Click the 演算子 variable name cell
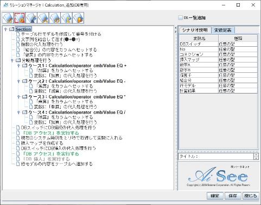Screen dimensions: 261x205 (199, 75)
